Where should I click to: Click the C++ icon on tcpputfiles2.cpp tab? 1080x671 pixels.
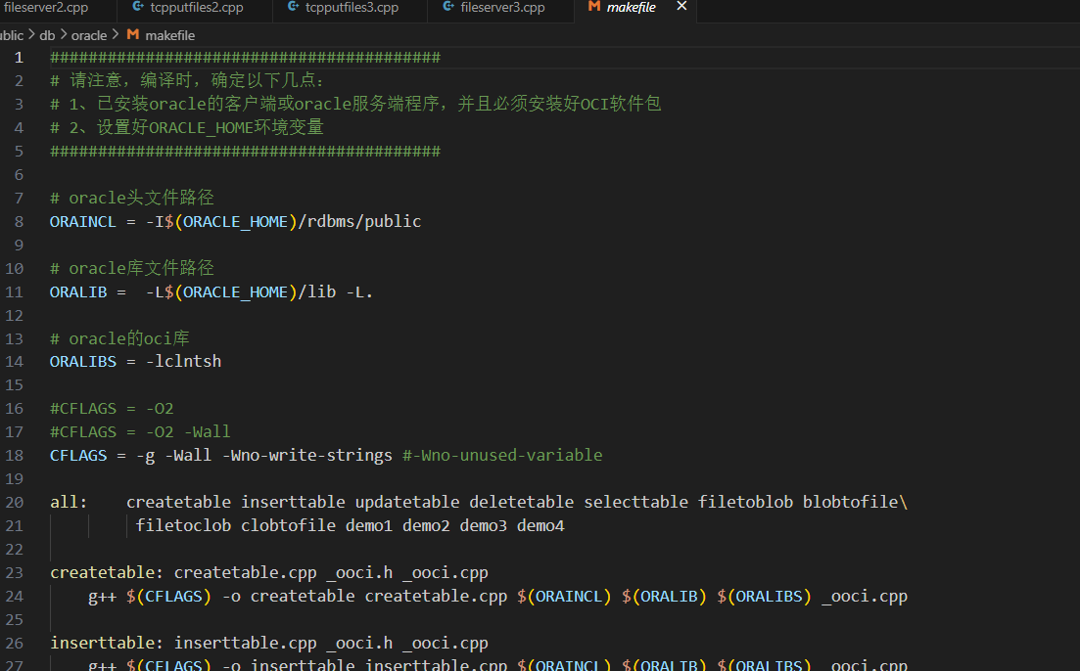point(138,7)
